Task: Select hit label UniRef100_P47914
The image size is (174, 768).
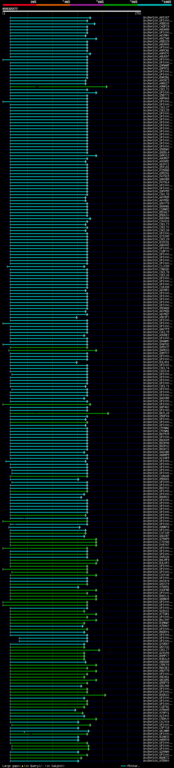Action: (156, 183)
